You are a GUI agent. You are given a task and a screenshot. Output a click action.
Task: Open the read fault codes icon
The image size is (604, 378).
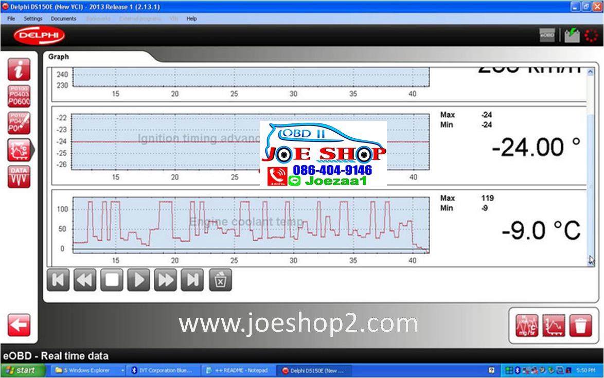click(x=19, y=96)
